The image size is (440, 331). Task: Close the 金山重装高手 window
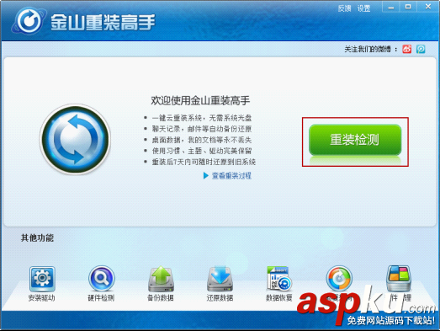pyautogui.click(x=428, y=7)
